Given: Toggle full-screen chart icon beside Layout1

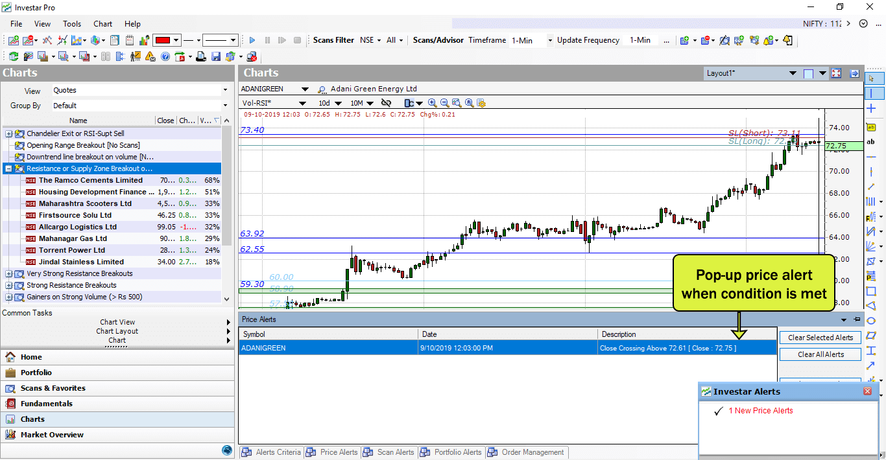Looking at the screenshot, I should pyautogui.click(x=836, y=74).
